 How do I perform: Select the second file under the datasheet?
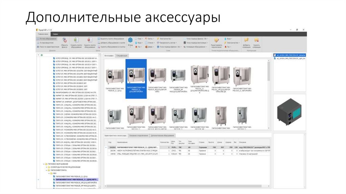click(290, 58)
